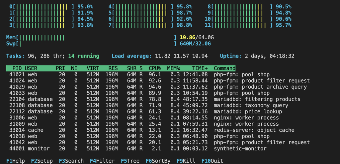Click CPU 0 usage meter bar
The image size is (340, 164).
click(43, 7)
